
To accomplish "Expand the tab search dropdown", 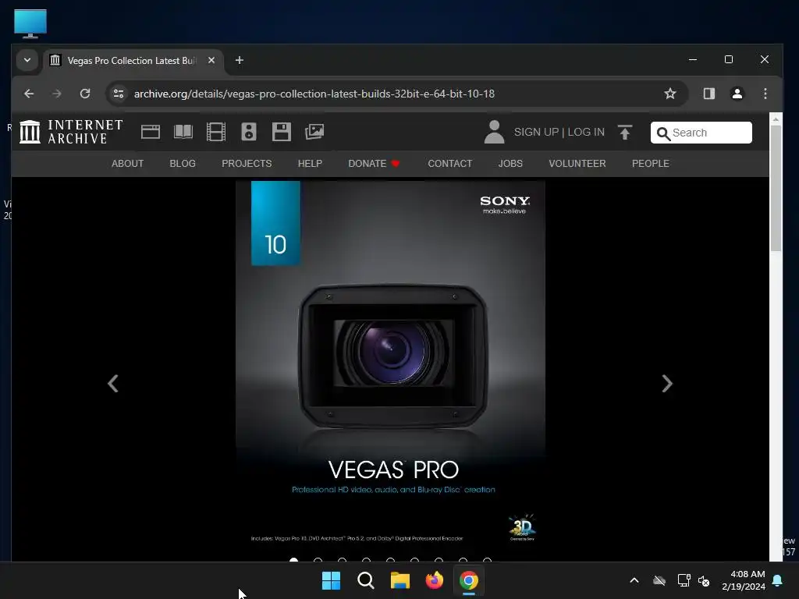I will click(x=27, y=60).
